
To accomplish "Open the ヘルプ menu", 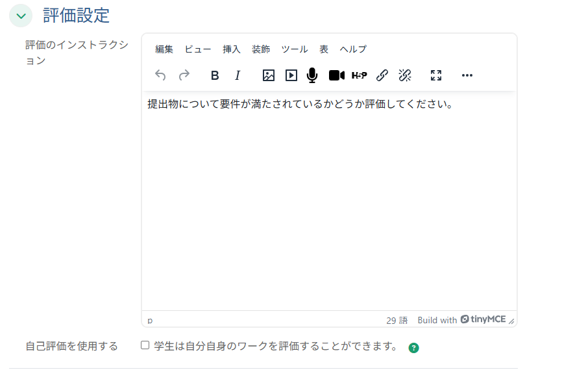I will click(354, 49).
